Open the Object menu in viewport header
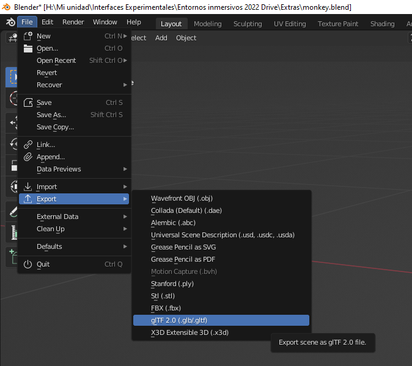 click(186, 38)
